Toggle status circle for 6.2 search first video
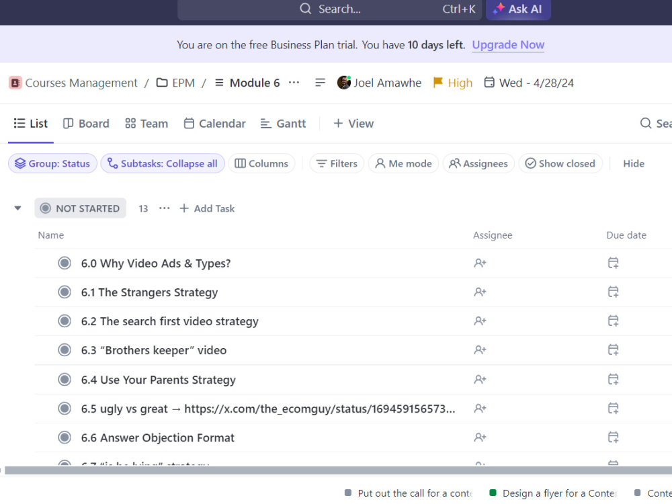The height and width of the screenshot is (504, 672). [x=65, y=321]
